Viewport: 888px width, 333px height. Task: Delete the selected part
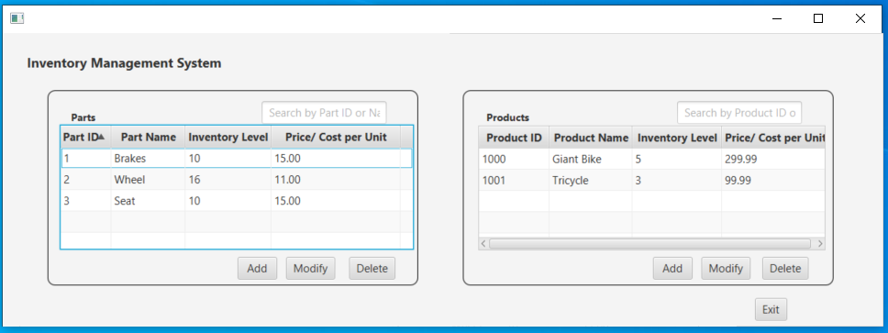pyautogui.click(x=372, y=269)
